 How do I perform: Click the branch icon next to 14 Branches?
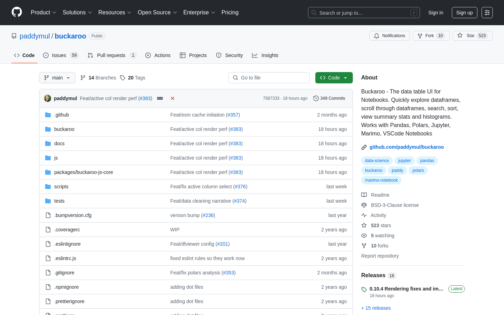click(83, 78)
